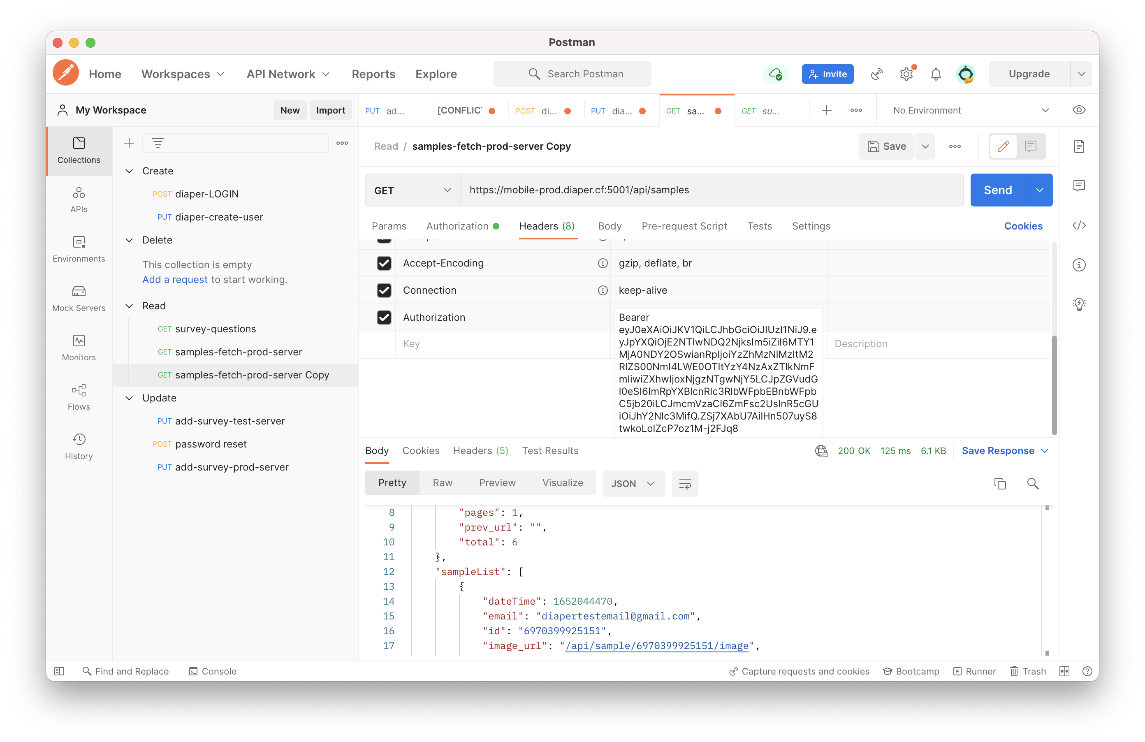Screen dimensions: 1145x742
Task: Open the help icon in status bar
Action: (1087, 672)
